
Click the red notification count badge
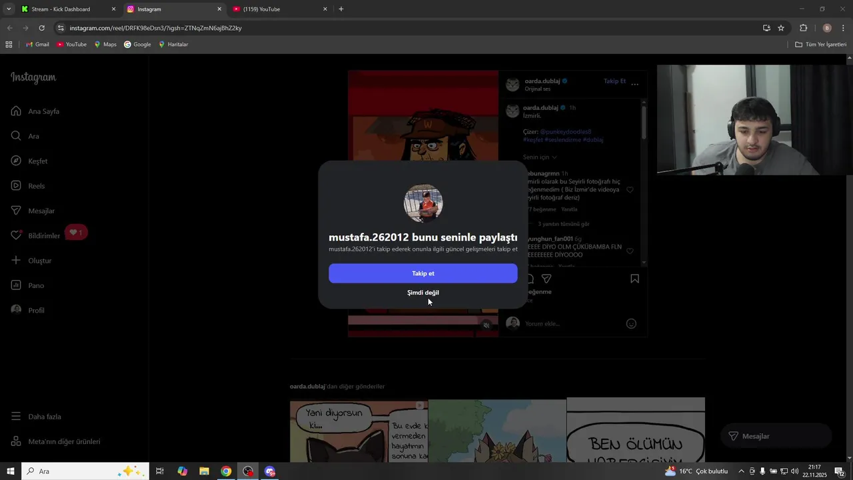pyautogui.click(x=76, y=233)
